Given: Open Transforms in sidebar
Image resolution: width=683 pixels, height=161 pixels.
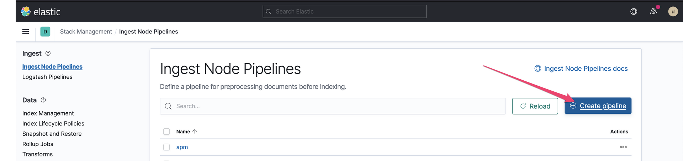Looking at the screenshot, I should pyautogui.click(x=37, y=154).
